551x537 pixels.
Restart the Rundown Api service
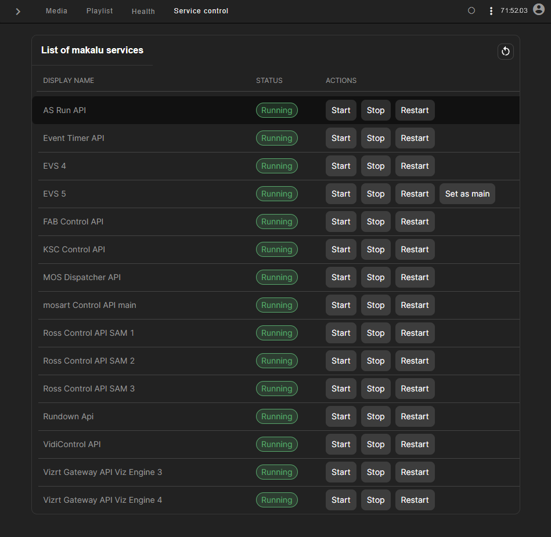pyautogui.click(x=415, y=416)
